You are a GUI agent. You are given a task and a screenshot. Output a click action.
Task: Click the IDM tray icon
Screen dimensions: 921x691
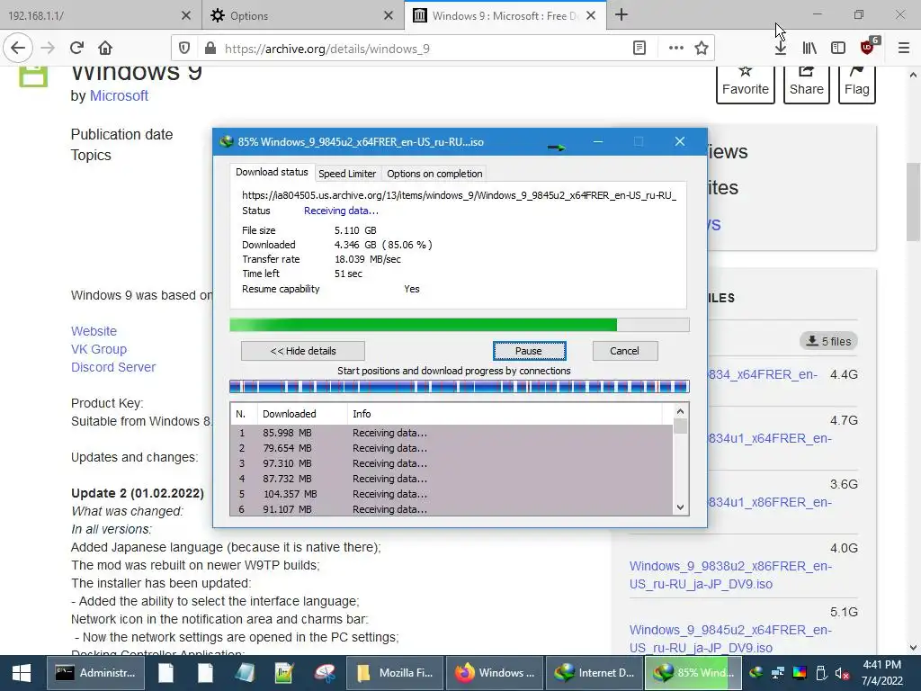756,673
